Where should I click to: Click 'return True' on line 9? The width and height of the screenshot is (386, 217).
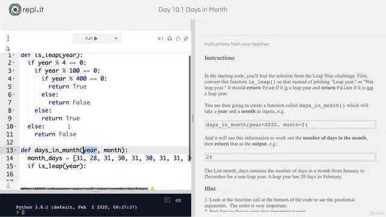60,118
